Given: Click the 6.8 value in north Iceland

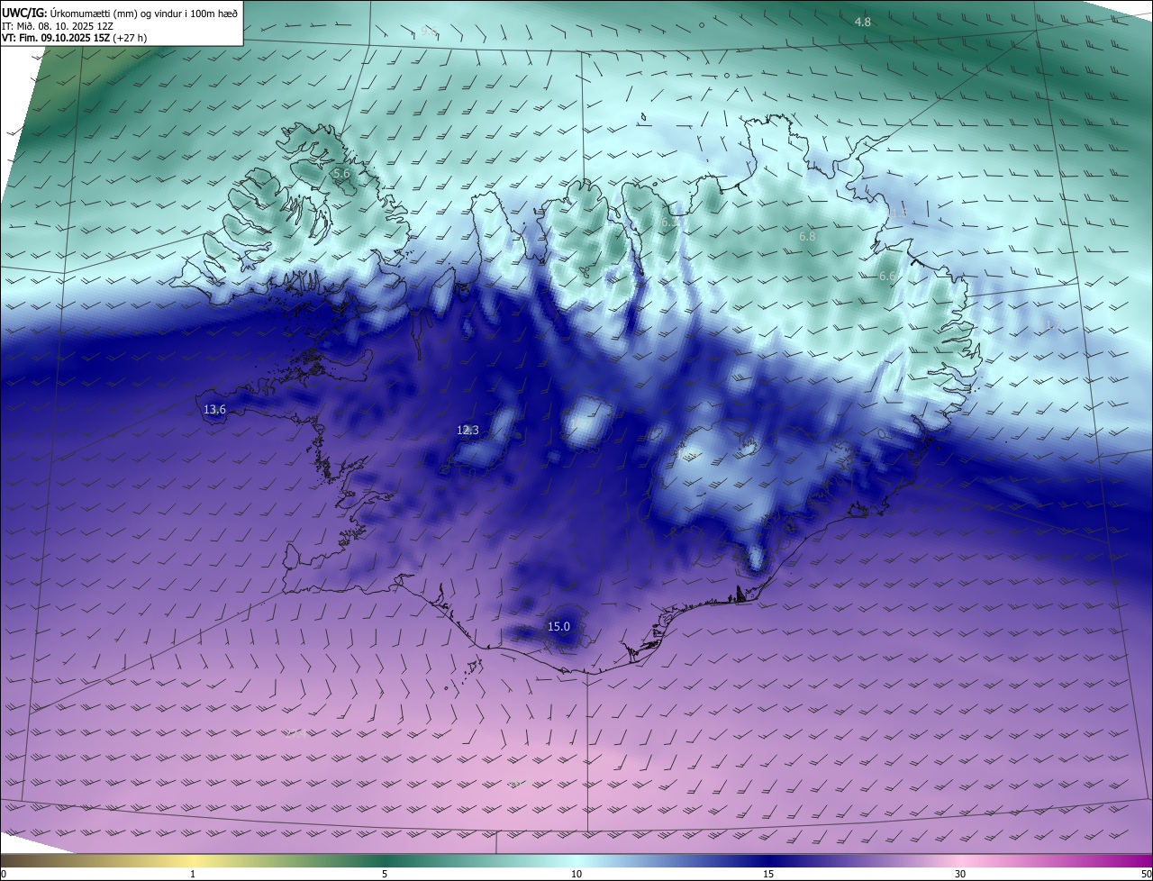Looking at the screenshot, I should coord(807,236).
